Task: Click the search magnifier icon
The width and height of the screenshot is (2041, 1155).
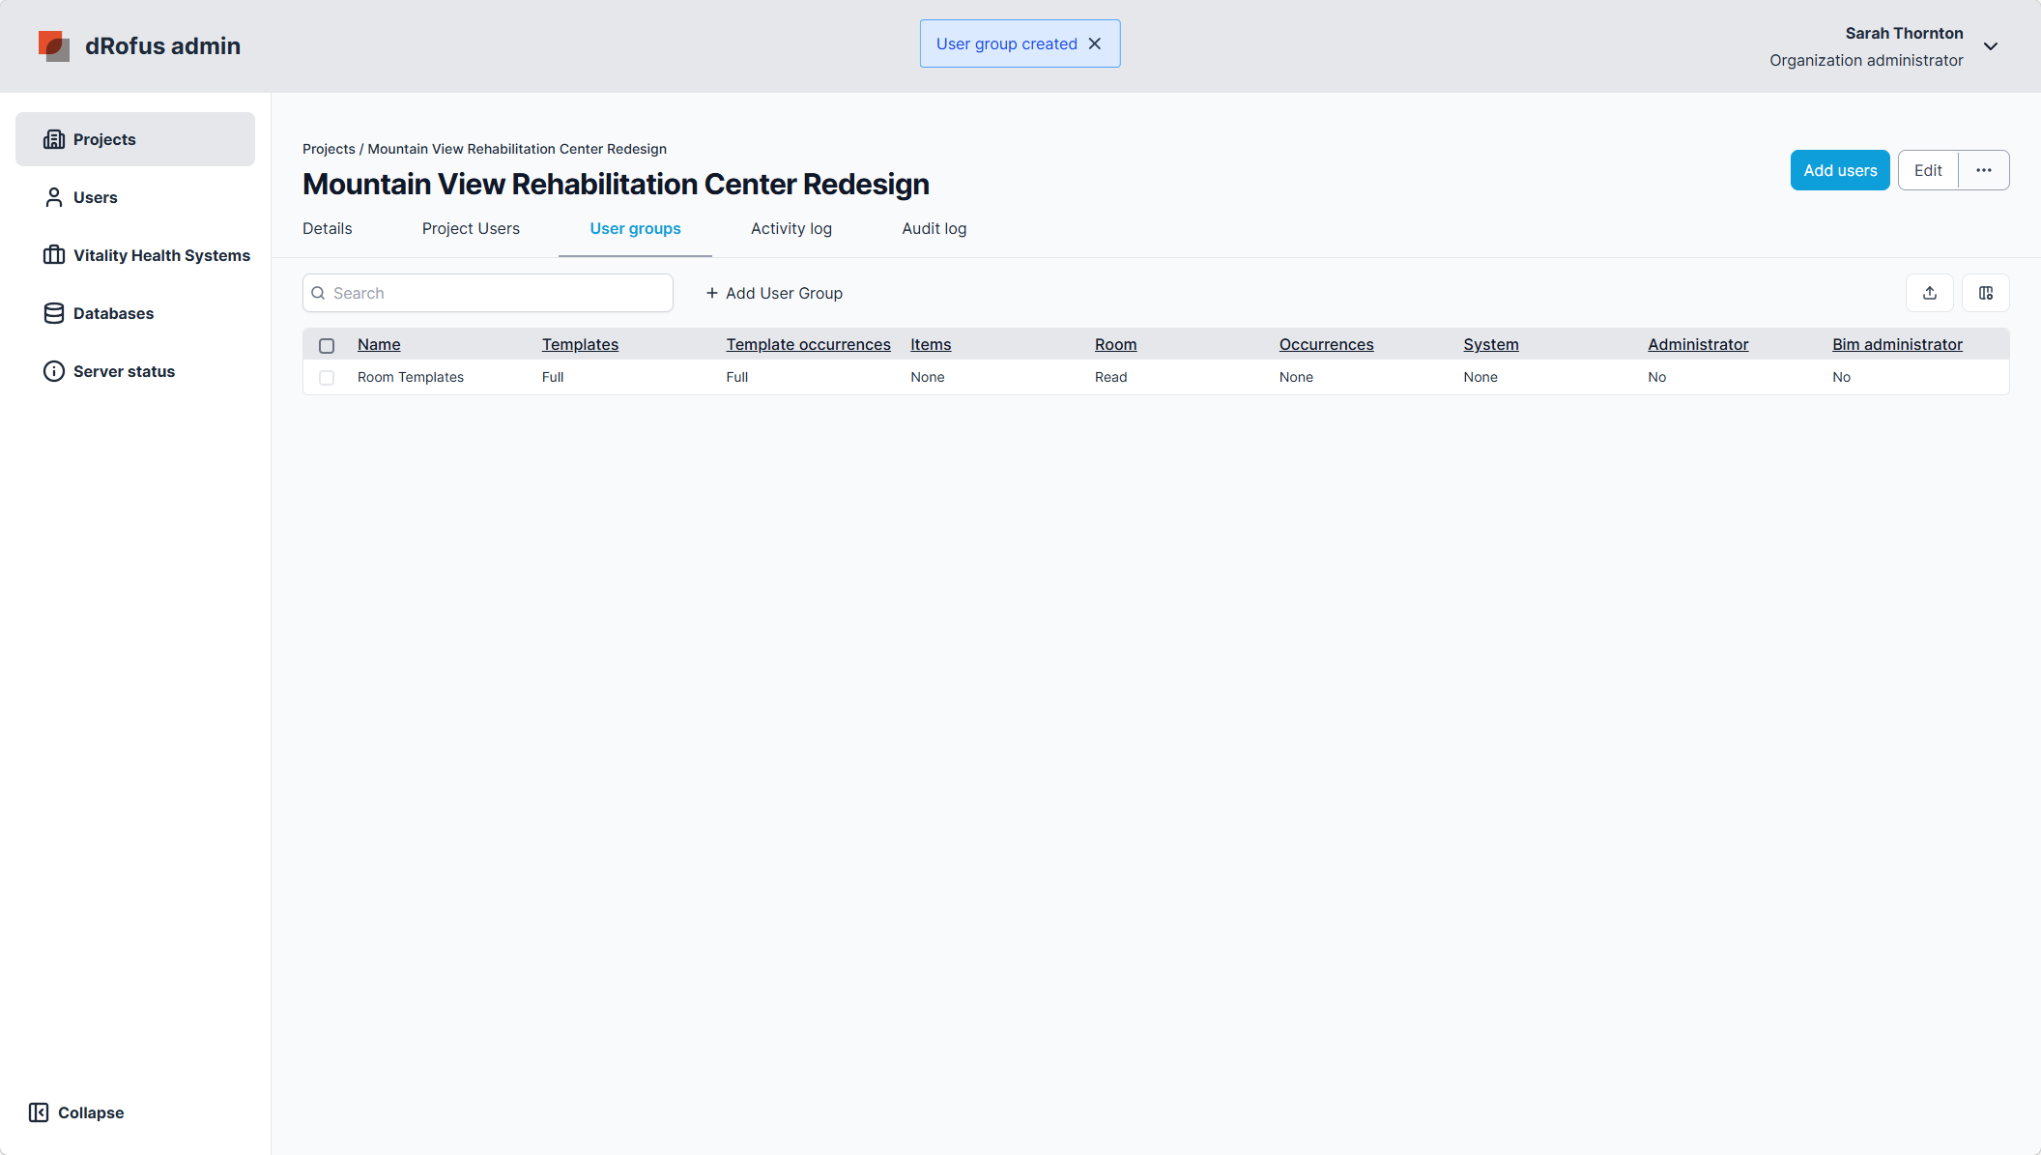Action: click(318, 293)
